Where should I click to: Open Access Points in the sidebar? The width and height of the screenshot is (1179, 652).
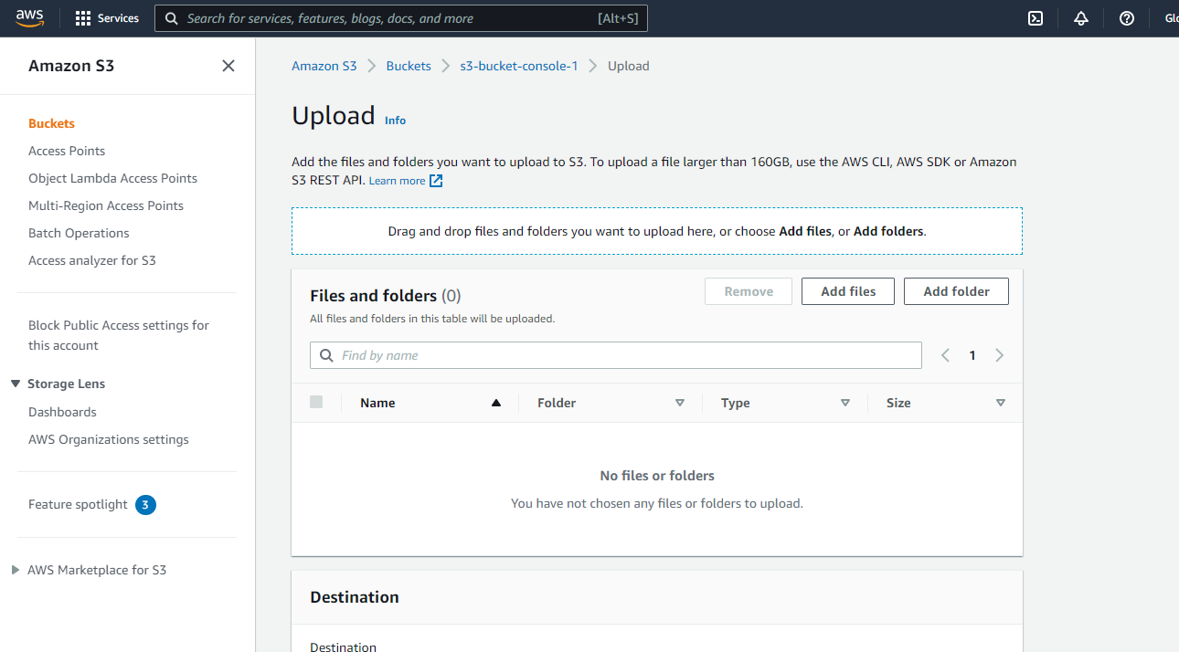(x=67, y=151)
